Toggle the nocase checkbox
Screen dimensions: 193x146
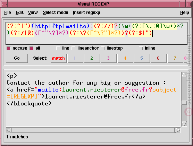point(8,48)
